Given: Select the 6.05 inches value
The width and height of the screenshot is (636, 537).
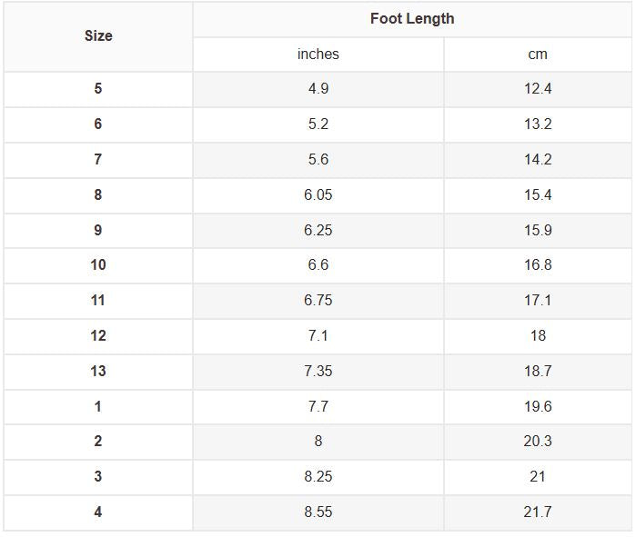Looking at the screenshot, I should click(x=318, y=195).
